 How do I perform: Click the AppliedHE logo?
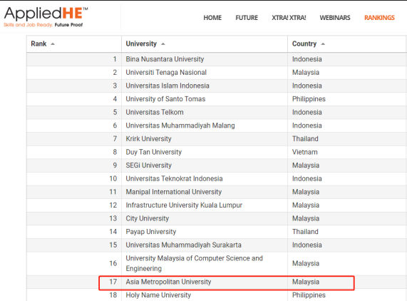pyautogui.click(x=46, y=16)
